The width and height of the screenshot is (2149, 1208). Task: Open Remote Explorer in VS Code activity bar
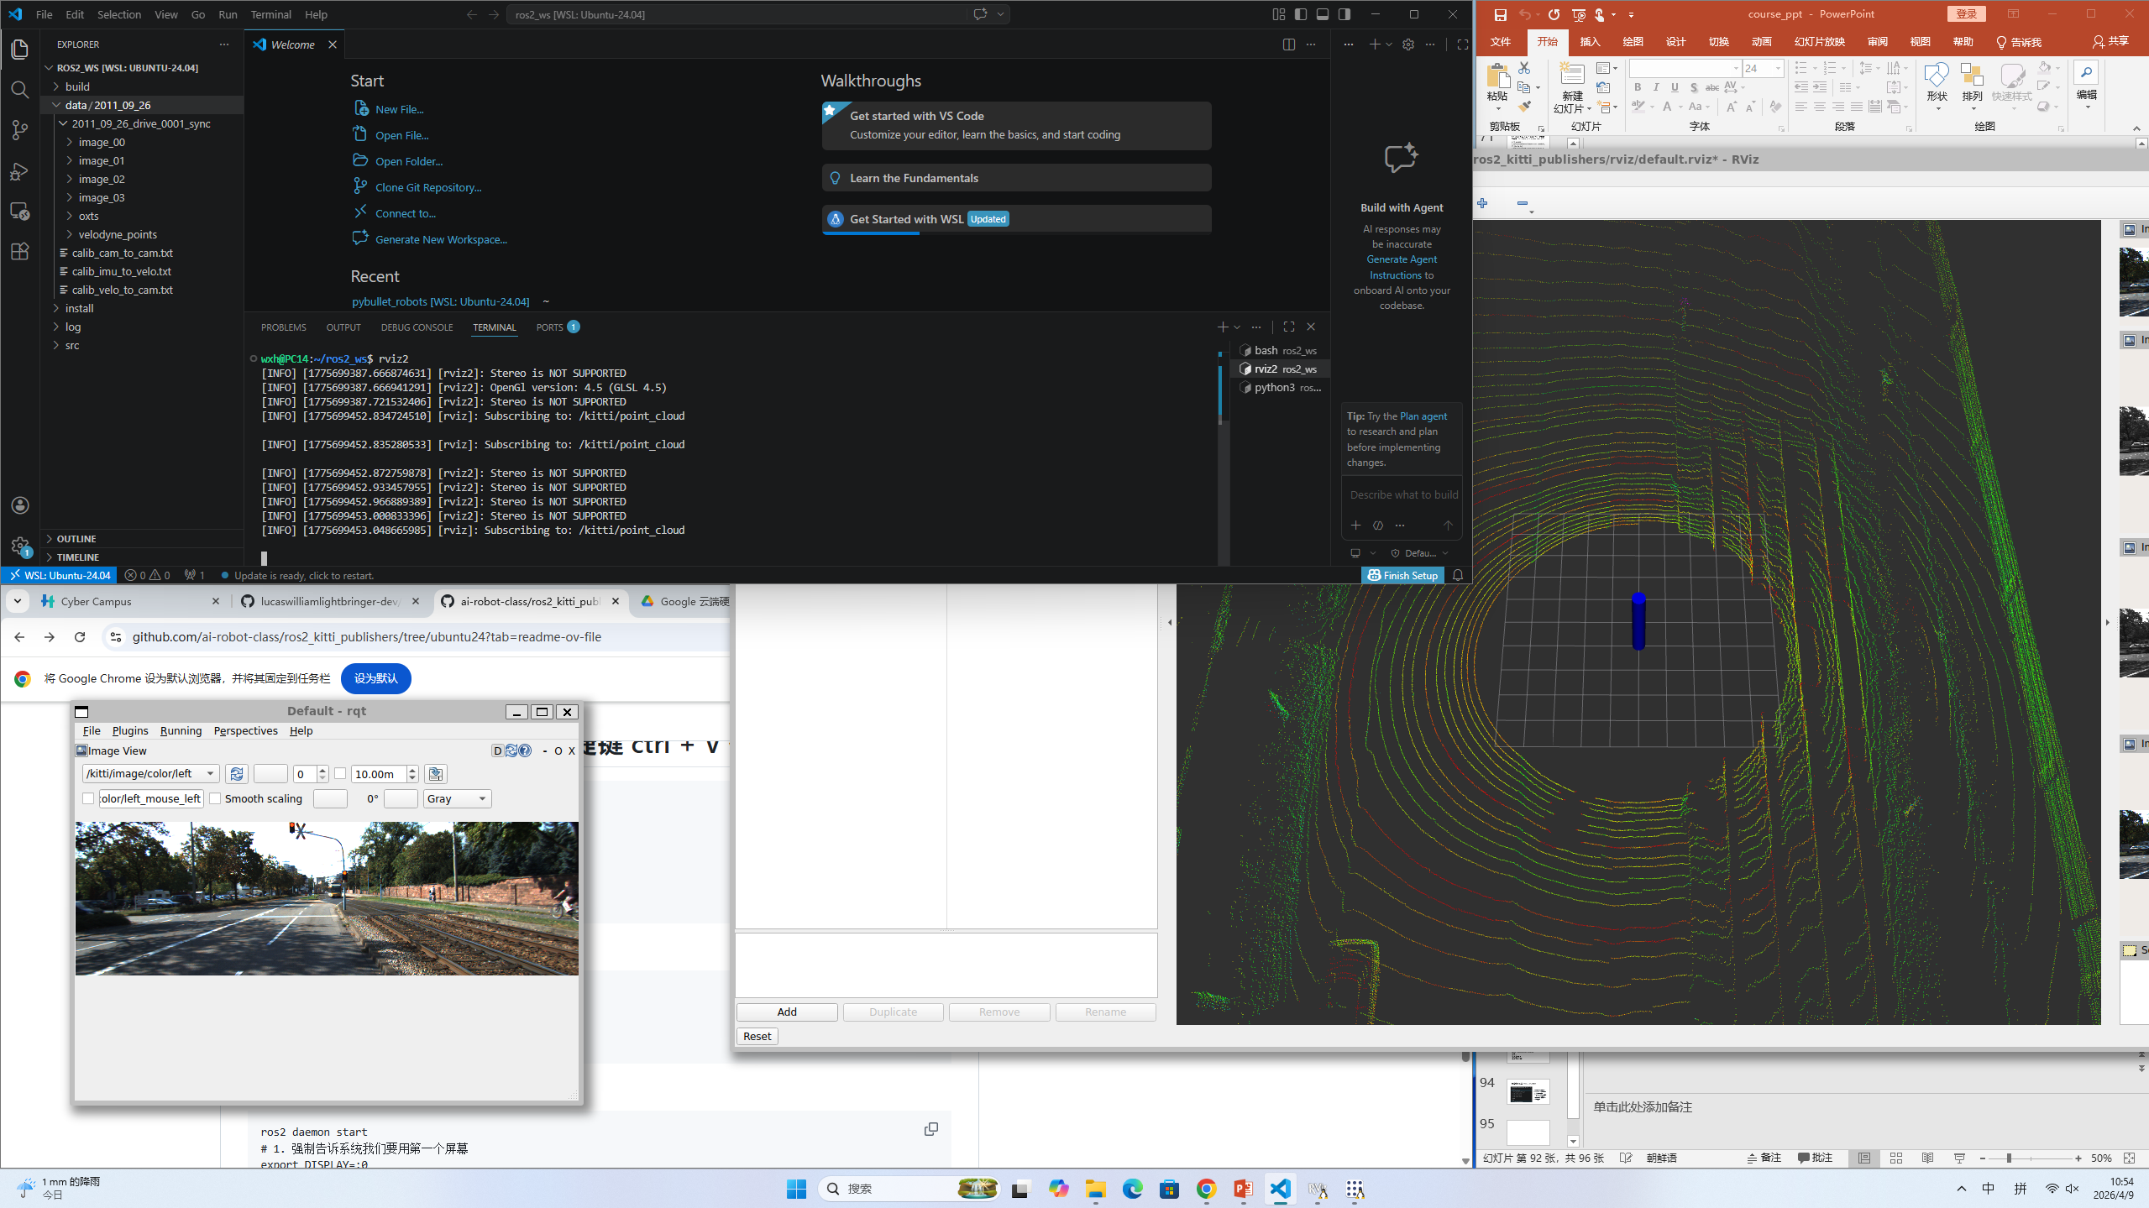pos(20,212)
